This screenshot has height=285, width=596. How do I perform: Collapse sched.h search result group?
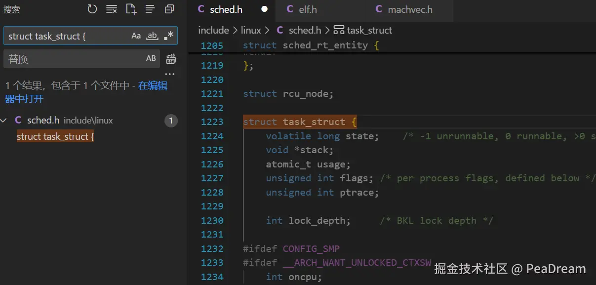click(x=4, y=120)
